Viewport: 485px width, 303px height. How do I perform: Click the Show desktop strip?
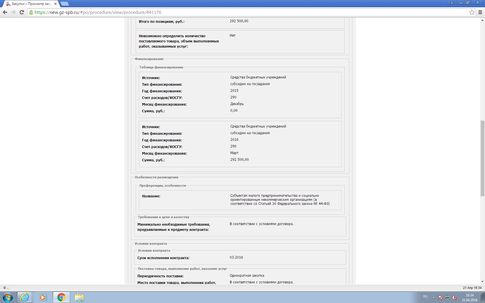click(x=483, y=297)
